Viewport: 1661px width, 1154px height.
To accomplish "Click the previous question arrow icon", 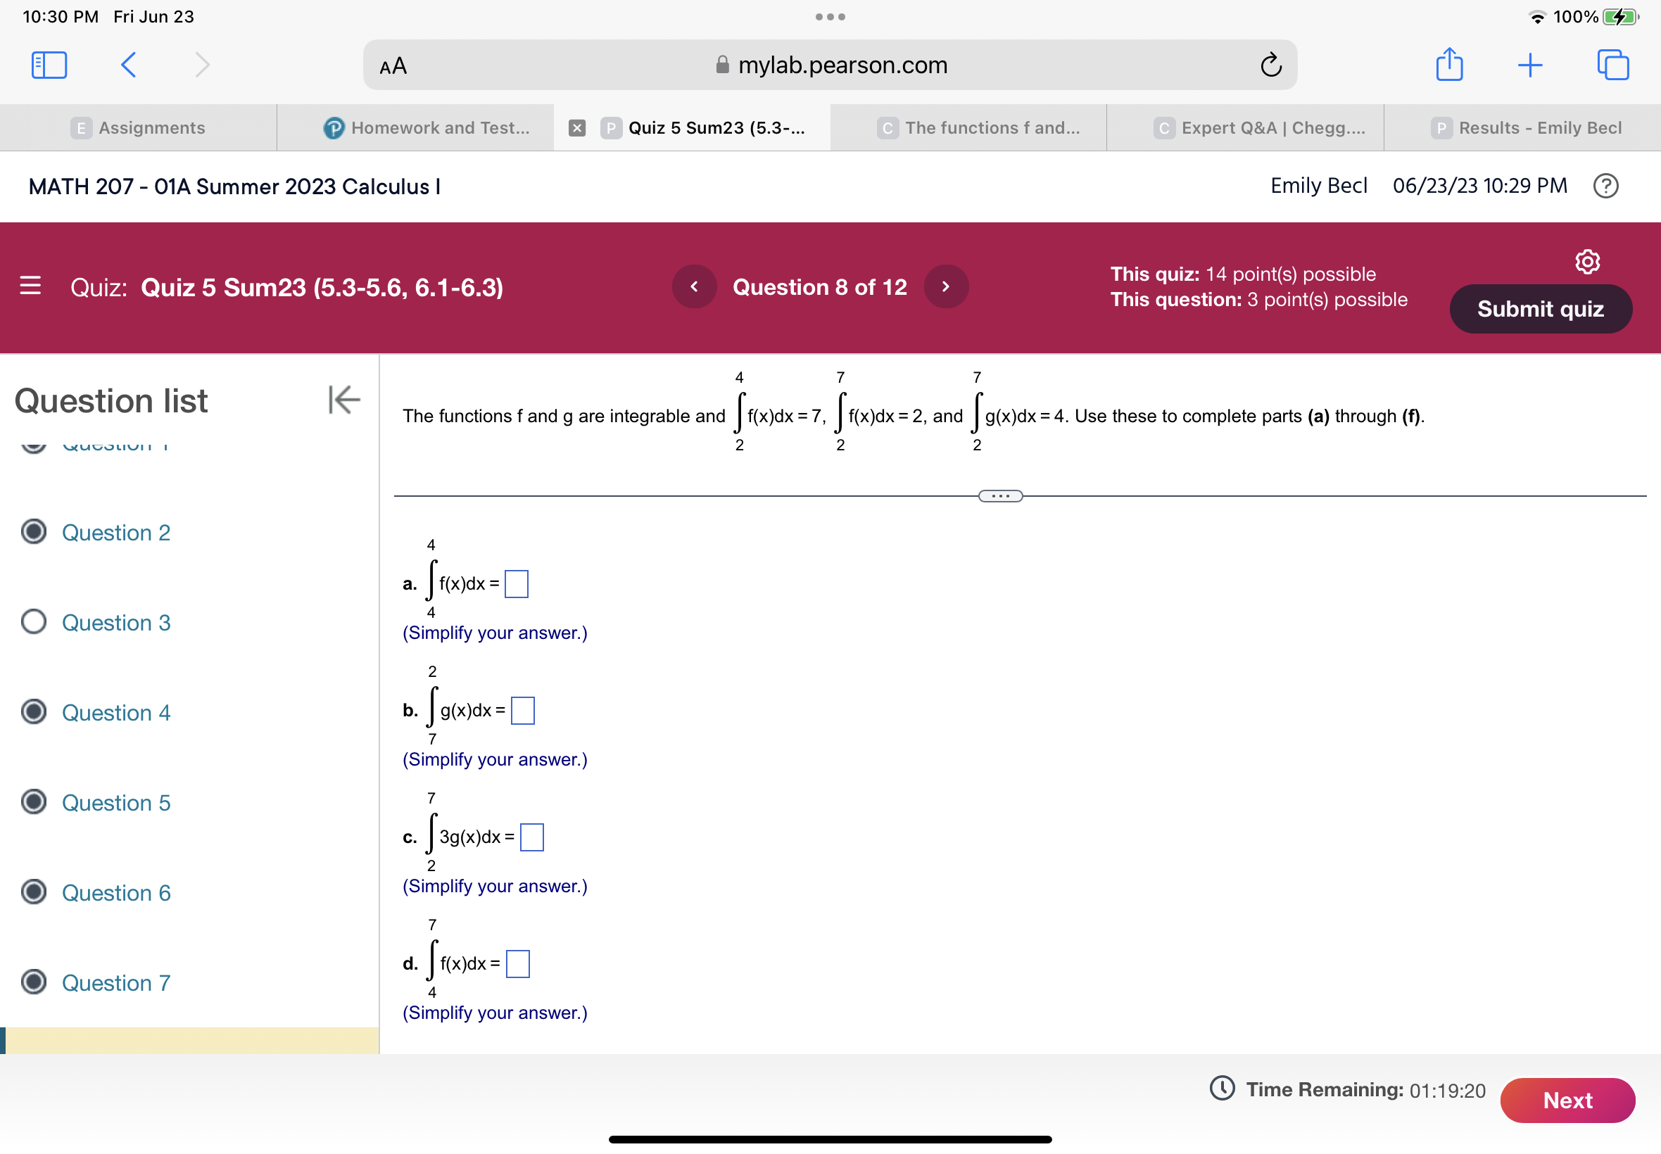I will tap(695, 288).
